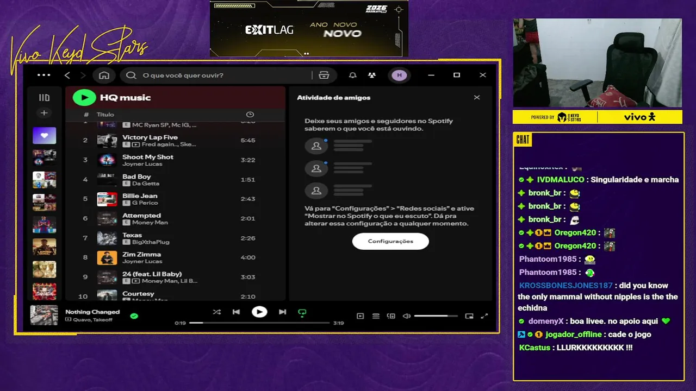Click the white play button in player bar
This screenshot has width=696, height=391.
click(x=259, y=312)
